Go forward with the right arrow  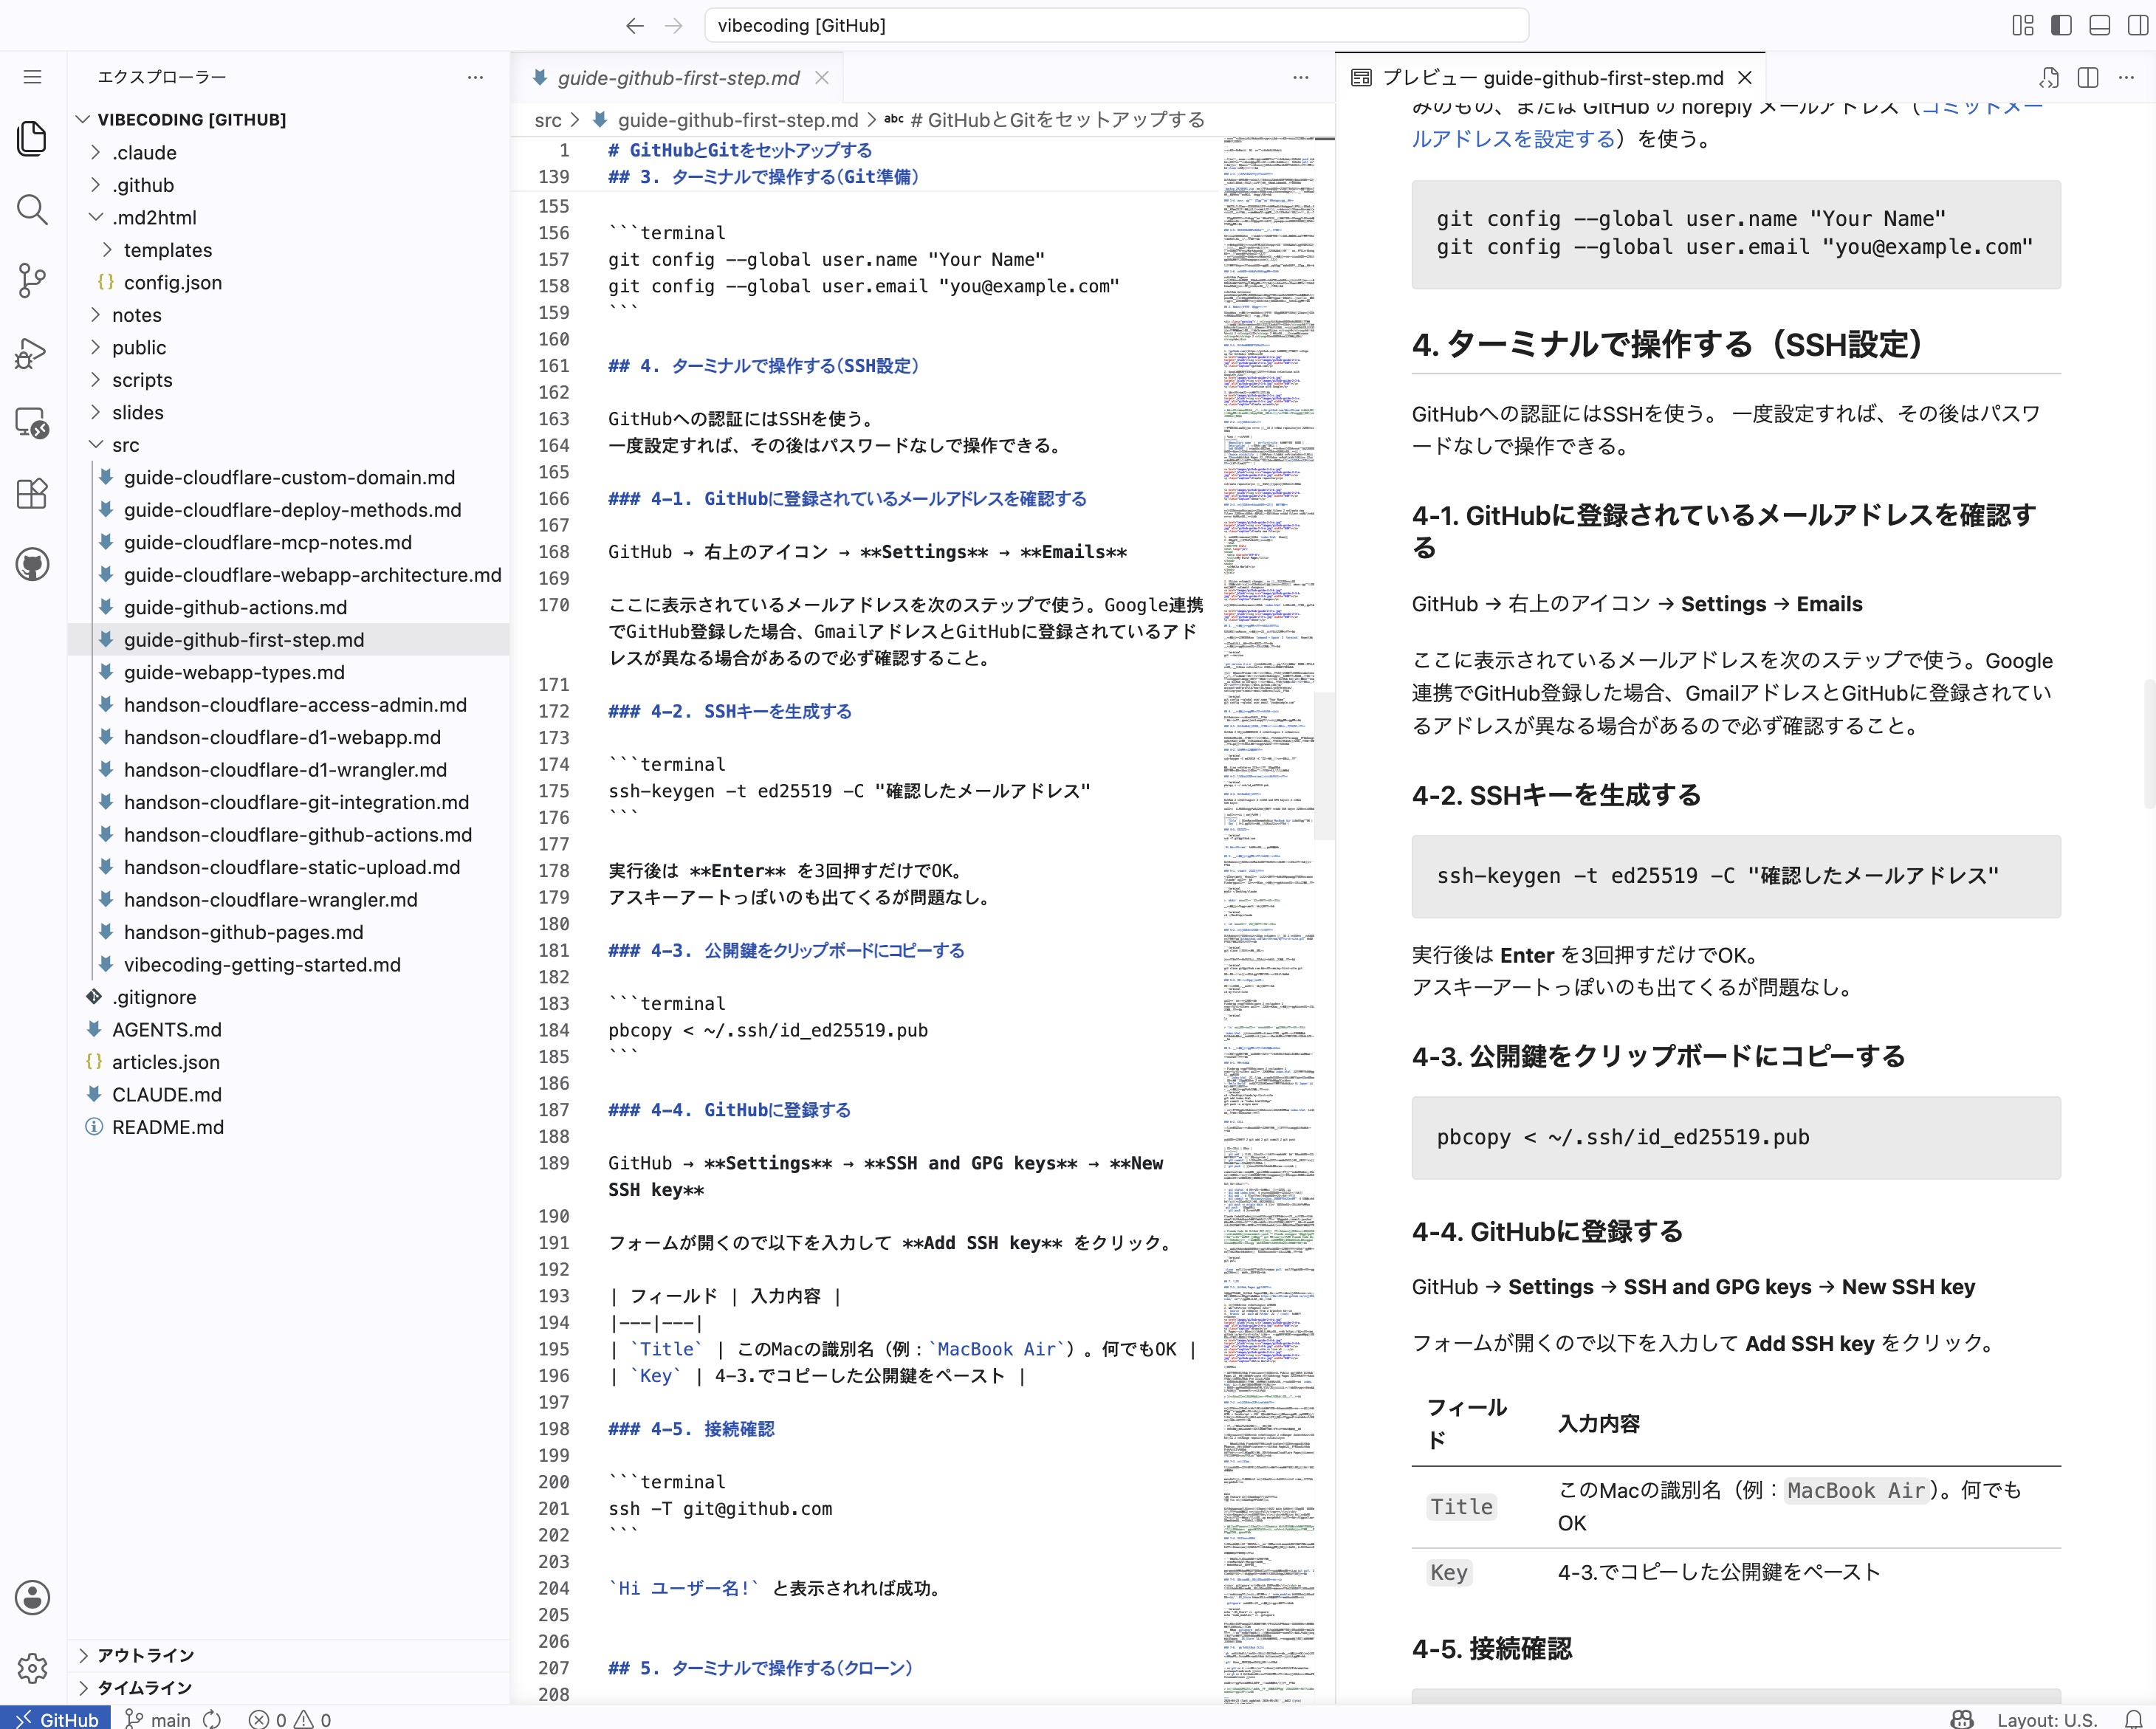(x=674, y=25)
